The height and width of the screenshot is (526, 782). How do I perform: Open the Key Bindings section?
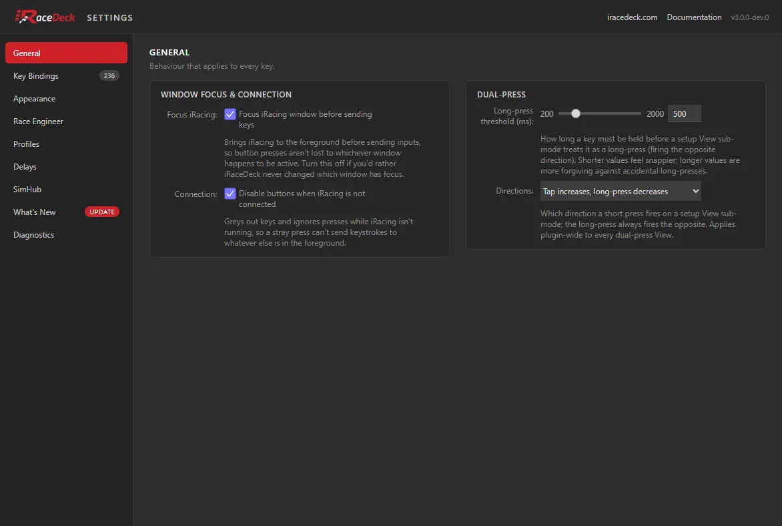click(x=66, y=76)
